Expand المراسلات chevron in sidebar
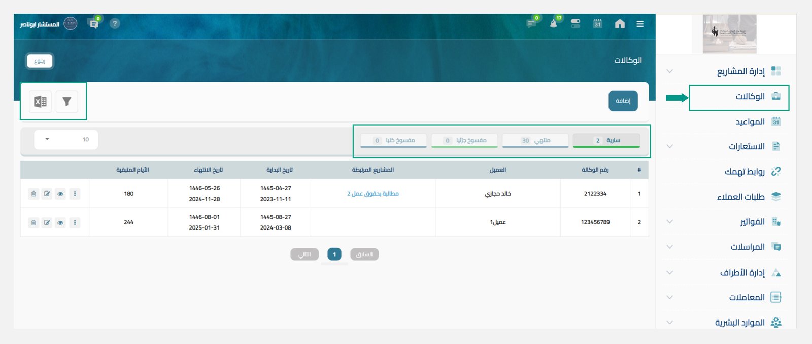The image size is (812, 344). [669, 247]
